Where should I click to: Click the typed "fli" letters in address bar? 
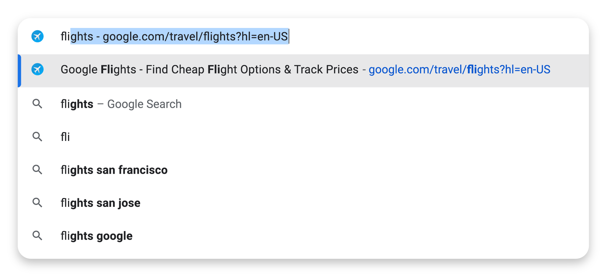pos(65,36)
